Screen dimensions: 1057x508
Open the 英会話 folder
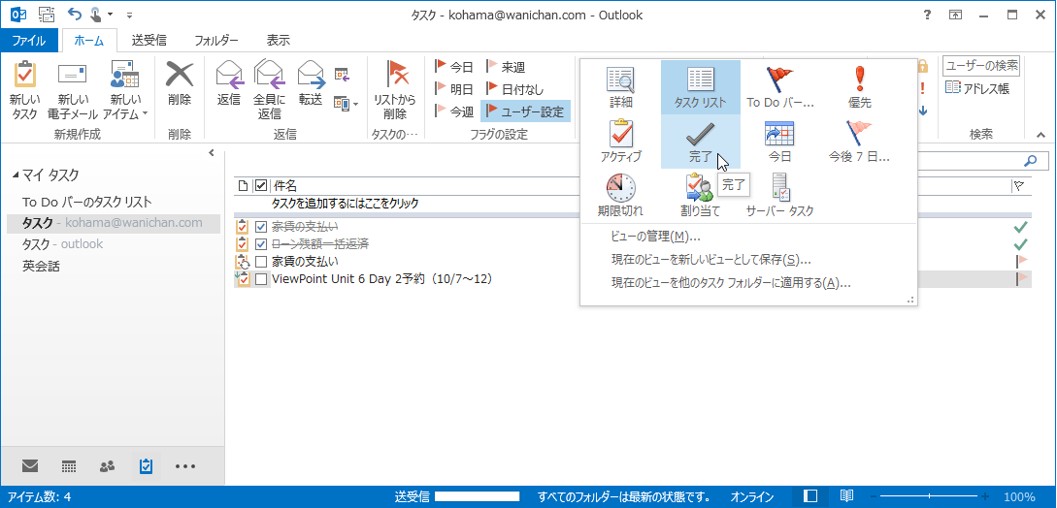pyautogui.click(x=41, y=266)
